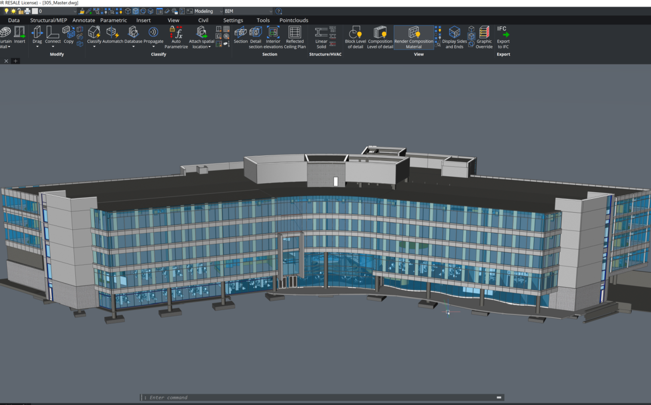Create a Section with the Section tool

pos(240,35)
